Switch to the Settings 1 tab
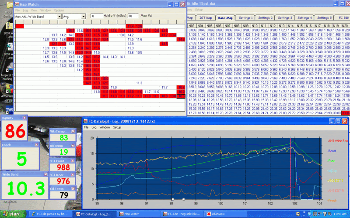The height and width of the screenshot is (218, 350). pos(245,18)
